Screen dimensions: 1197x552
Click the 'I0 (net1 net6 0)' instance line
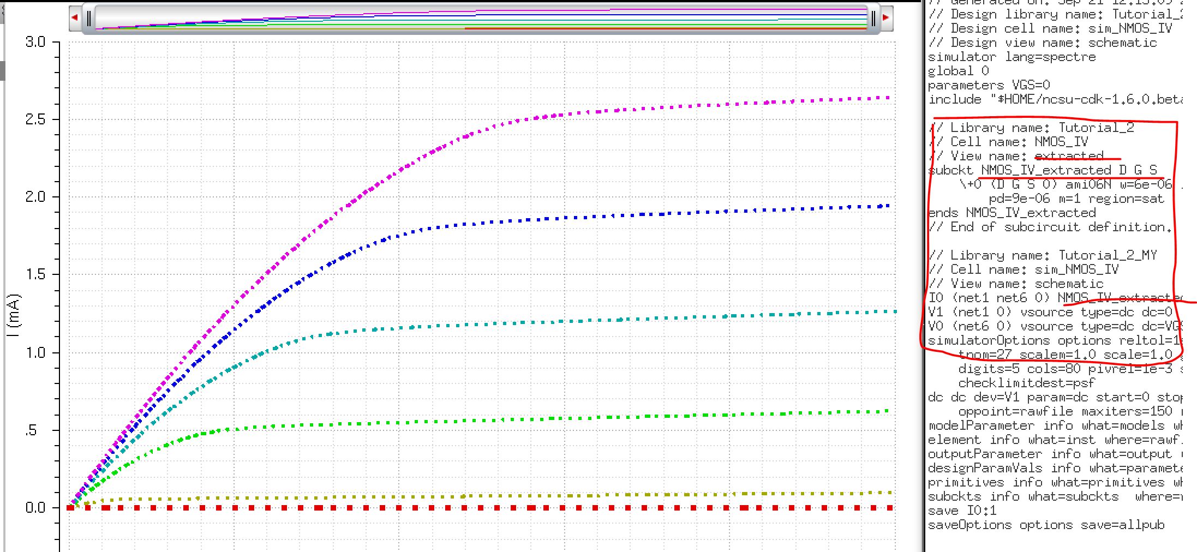[1055, 298]
